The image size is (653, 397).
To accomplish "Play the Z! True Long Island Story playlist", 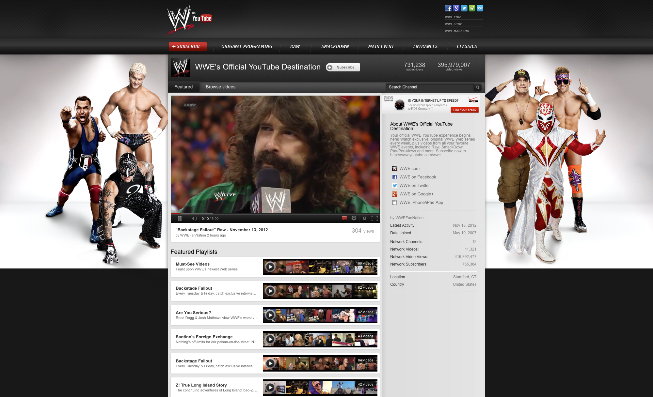I will (x=270, y=388).
